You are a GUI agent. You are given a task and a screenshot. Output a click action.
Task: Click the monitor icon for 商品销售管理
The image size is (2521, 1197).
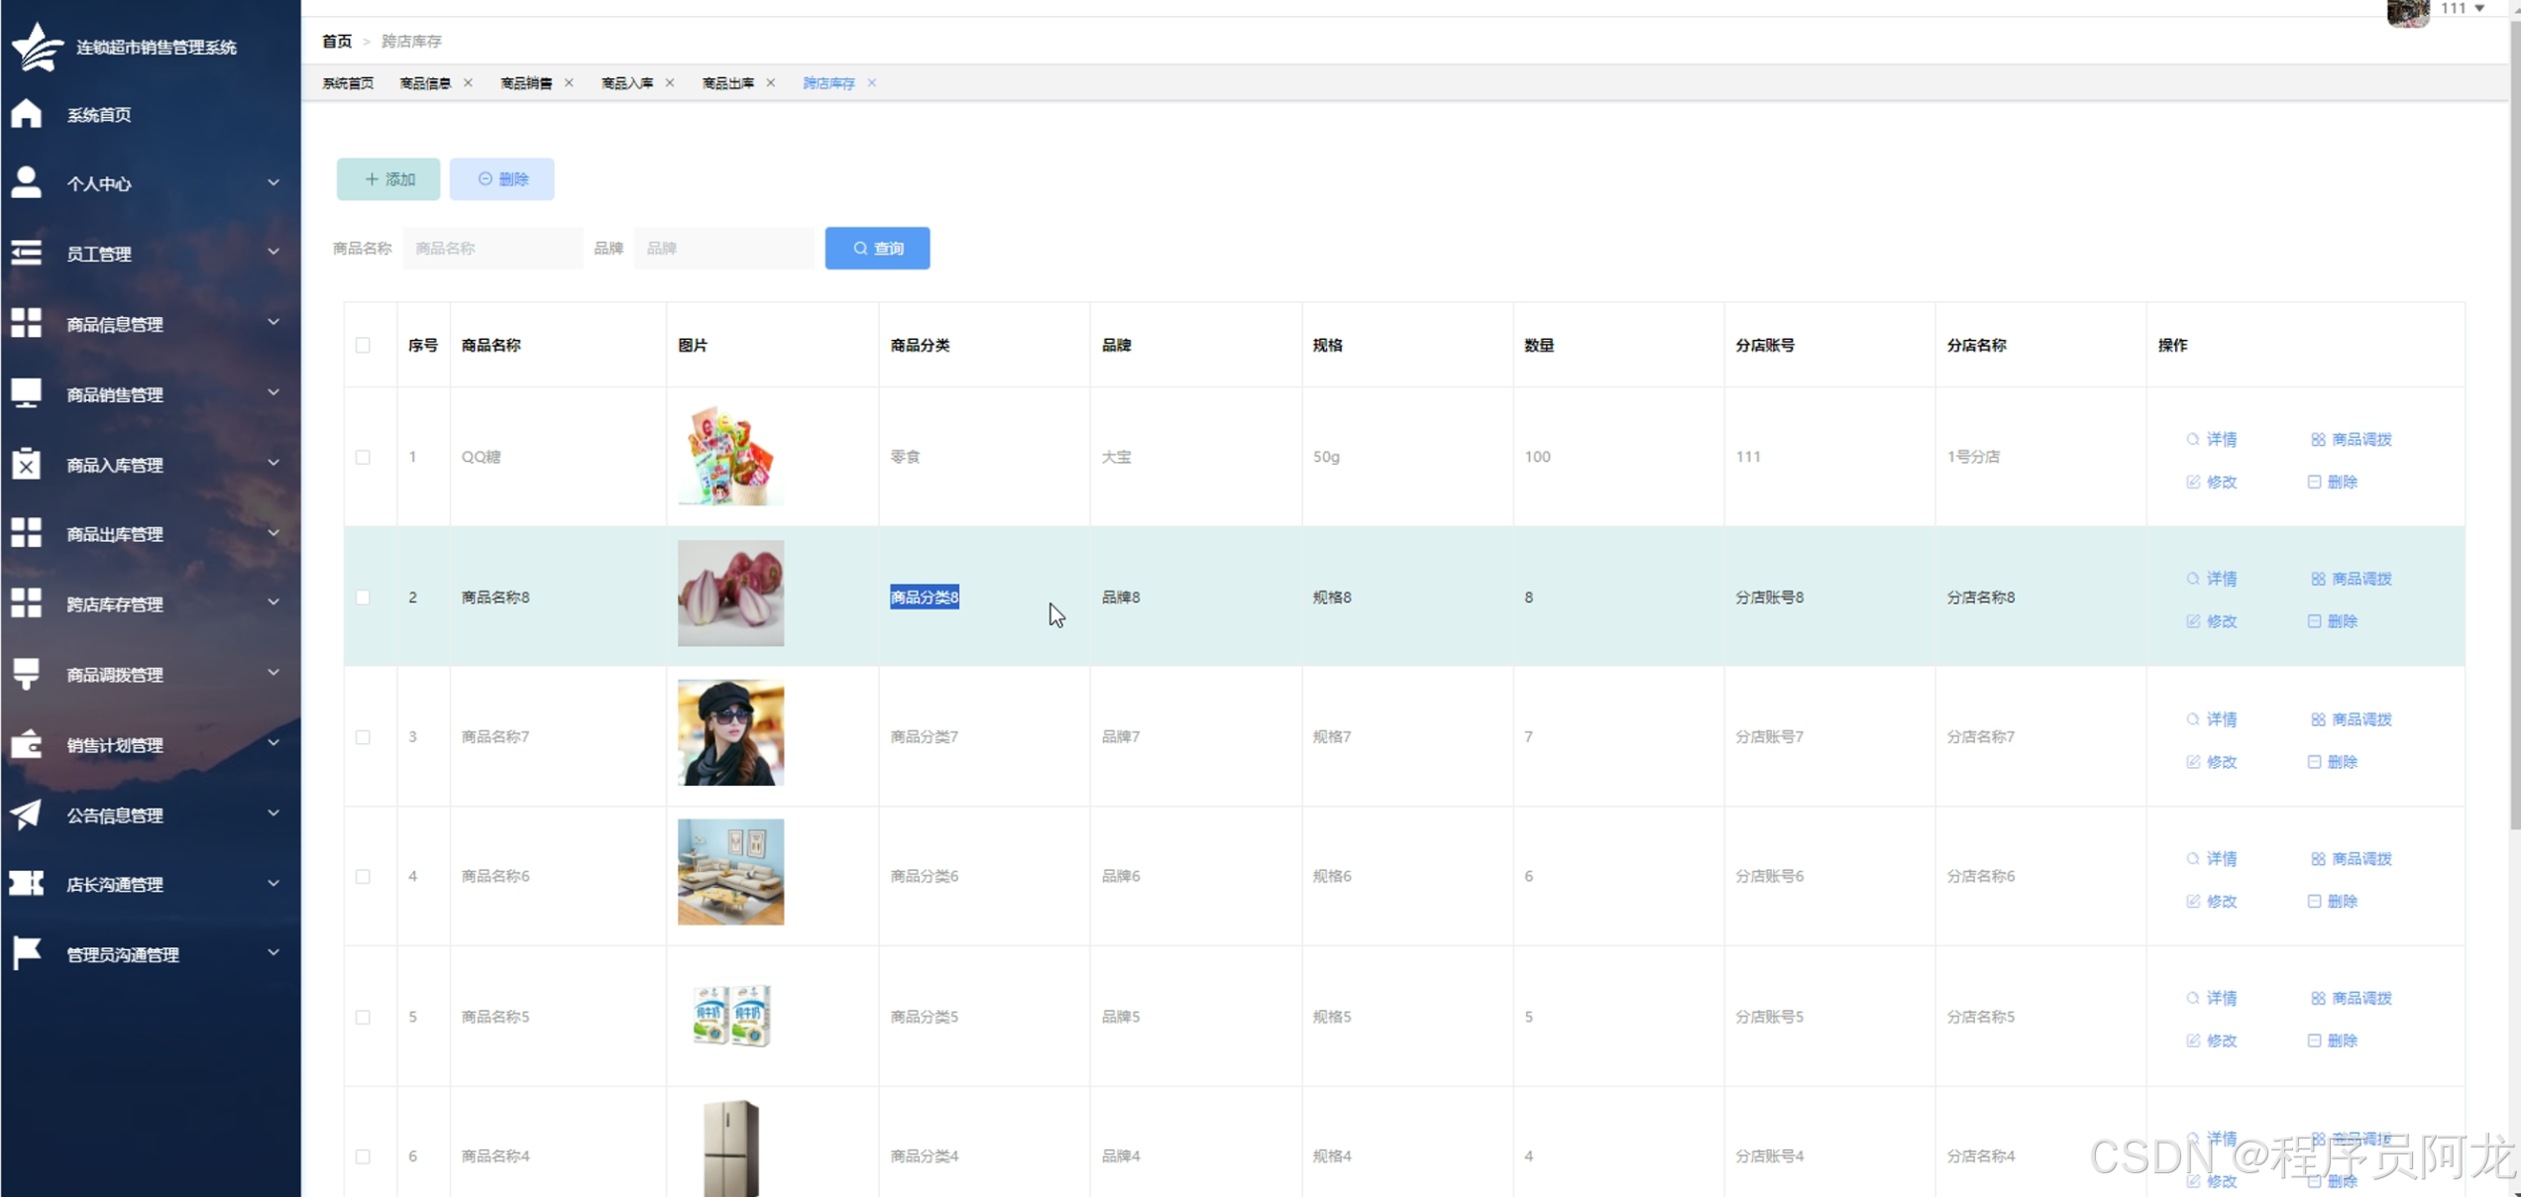pos(27,393)
